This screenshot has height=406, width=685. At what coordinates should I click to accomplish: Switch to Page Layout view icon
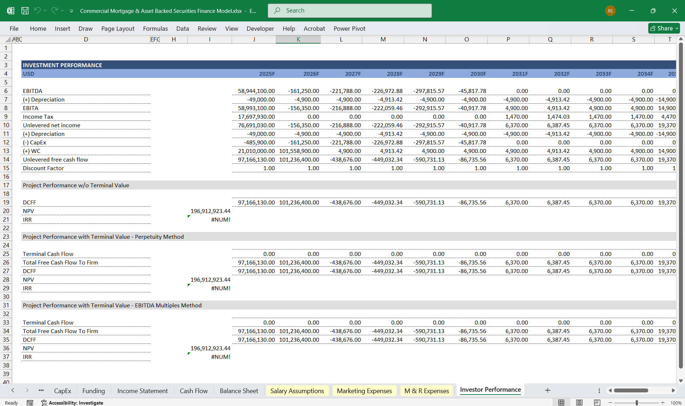578,402
